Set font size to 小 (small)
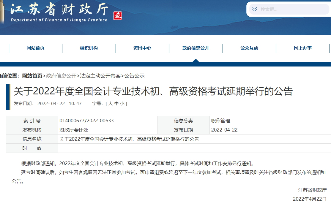The height and width of the screenshot is (209, 331). [122, 104]
